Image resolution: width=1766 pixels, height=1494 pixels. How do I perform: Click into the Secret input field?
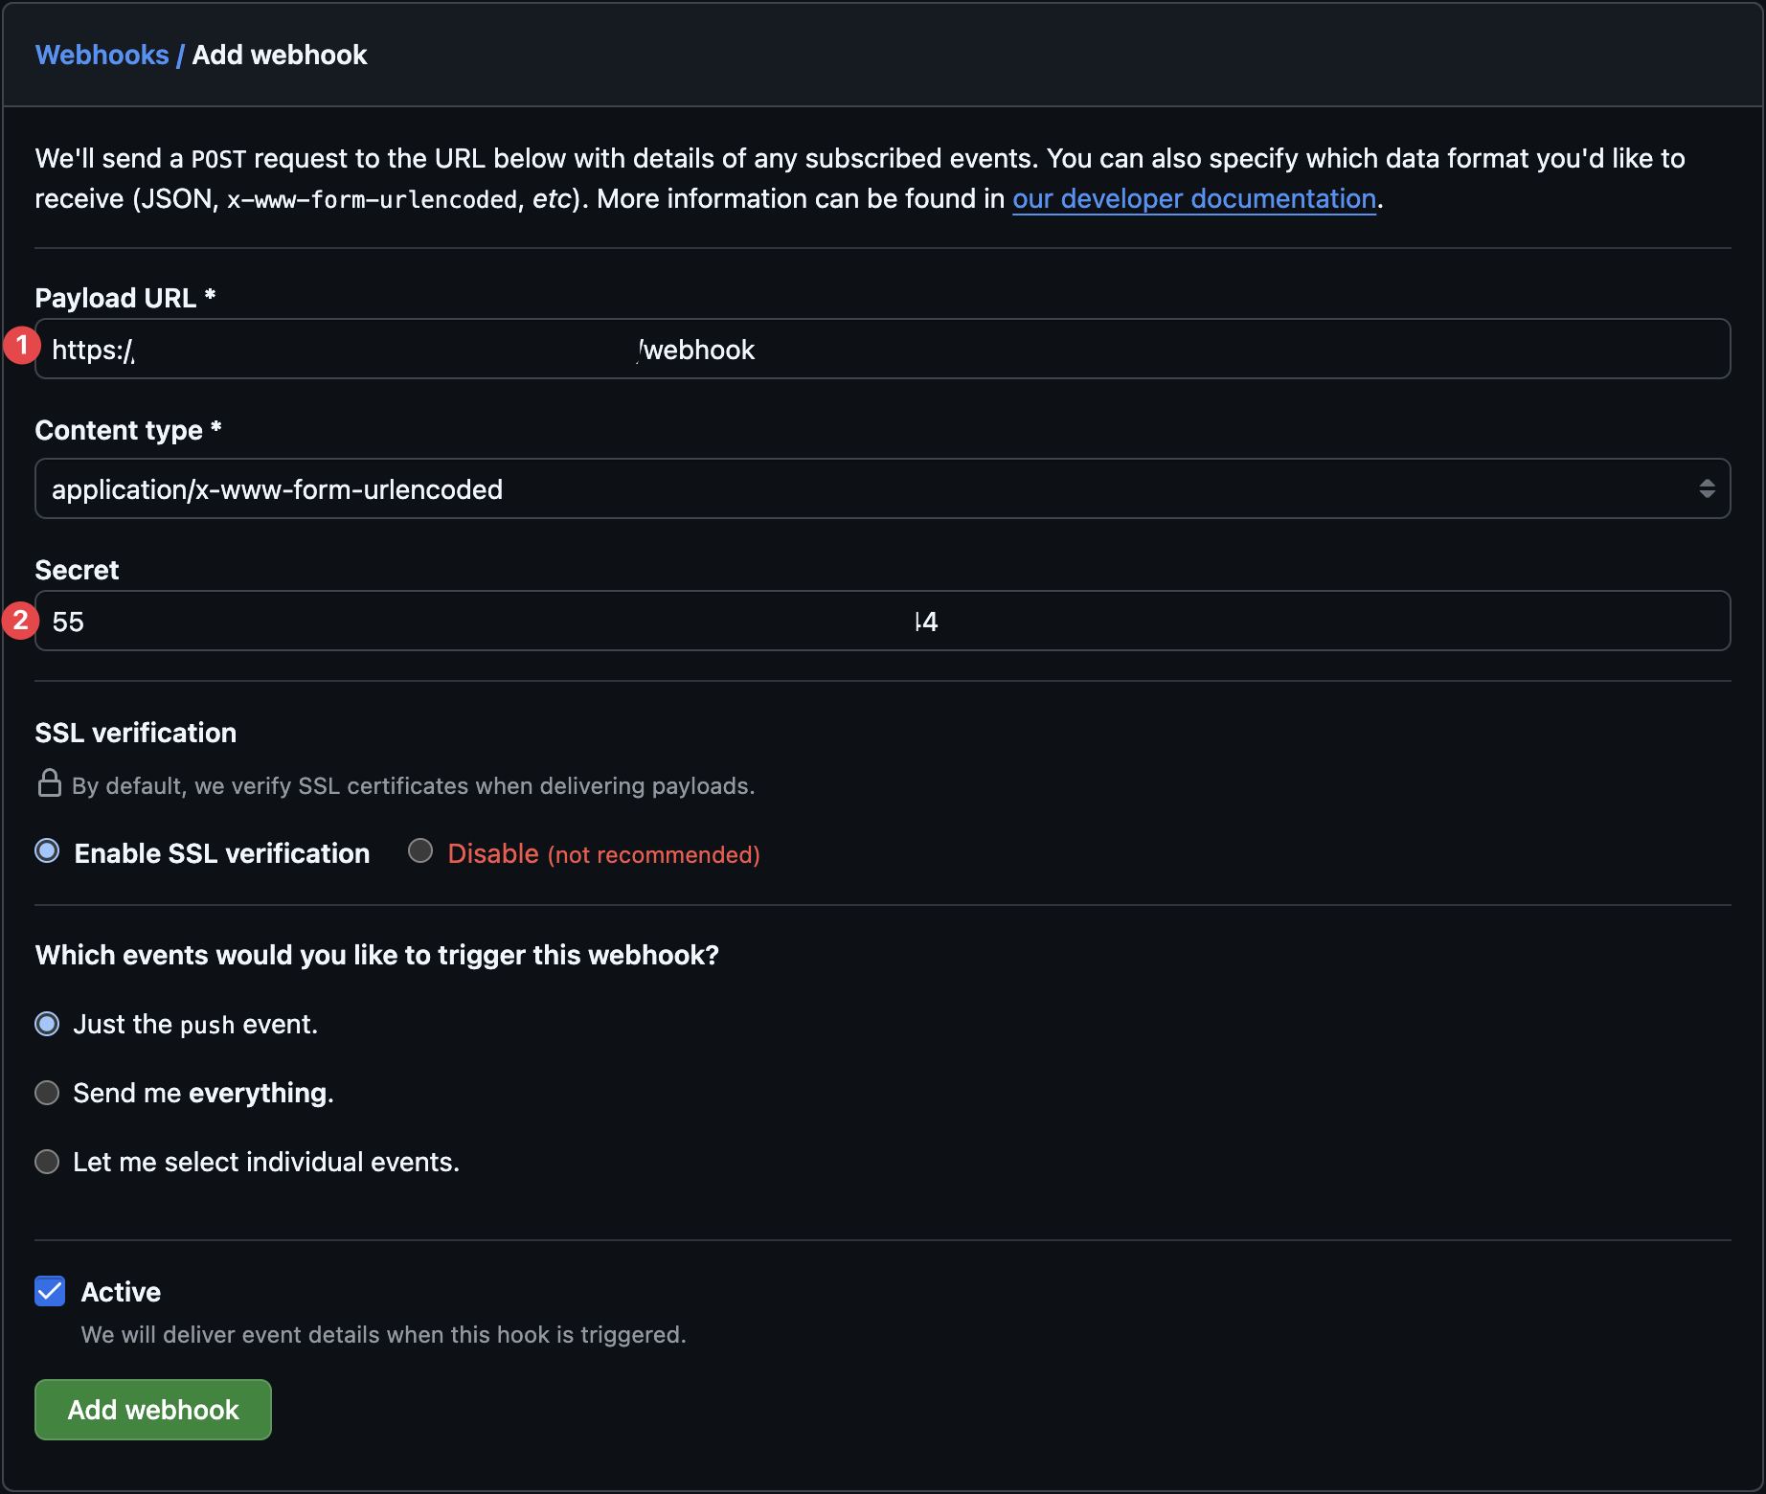click(882, 621)
